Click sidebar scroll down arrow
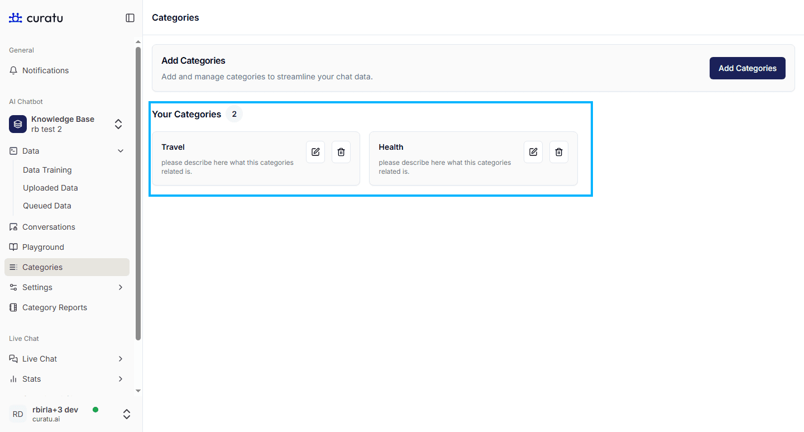 pyautogui.click(x=138, y=391)
